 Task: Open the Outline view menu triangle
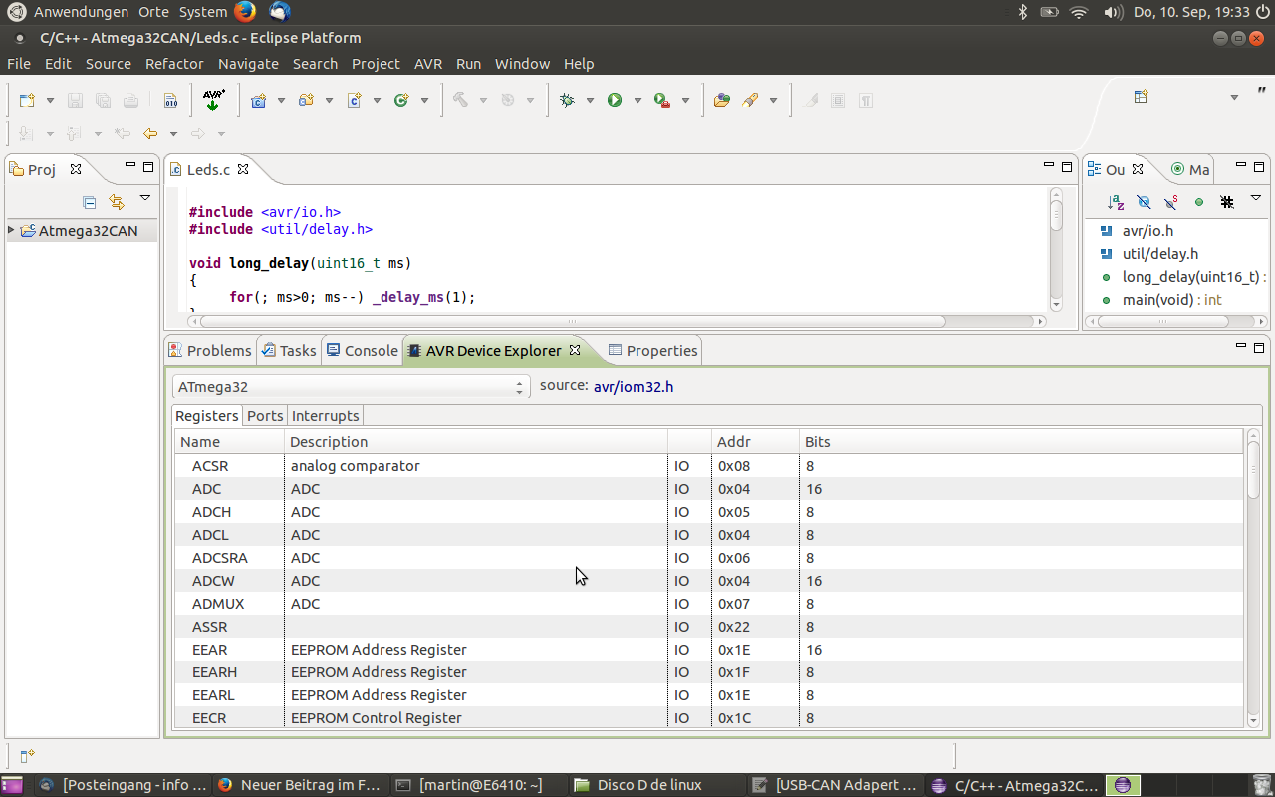point(1256,198)
